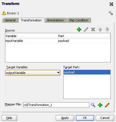
Task: Open the Skip Condition tab
Action: pyautogui.click(x=79, y=20)
